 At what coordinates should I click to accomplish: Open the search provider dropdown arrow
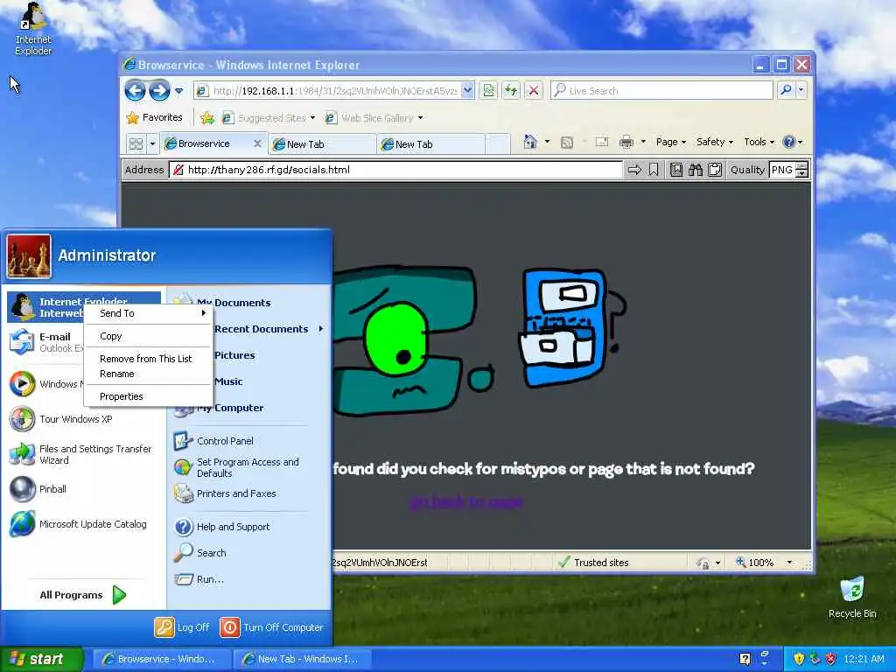point(801,90)
